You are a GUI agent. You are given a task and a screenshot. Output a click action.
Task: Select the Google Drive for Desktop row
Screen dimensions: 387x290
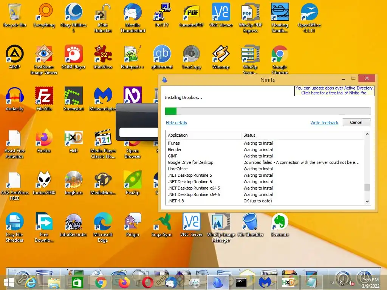(265, 162)
